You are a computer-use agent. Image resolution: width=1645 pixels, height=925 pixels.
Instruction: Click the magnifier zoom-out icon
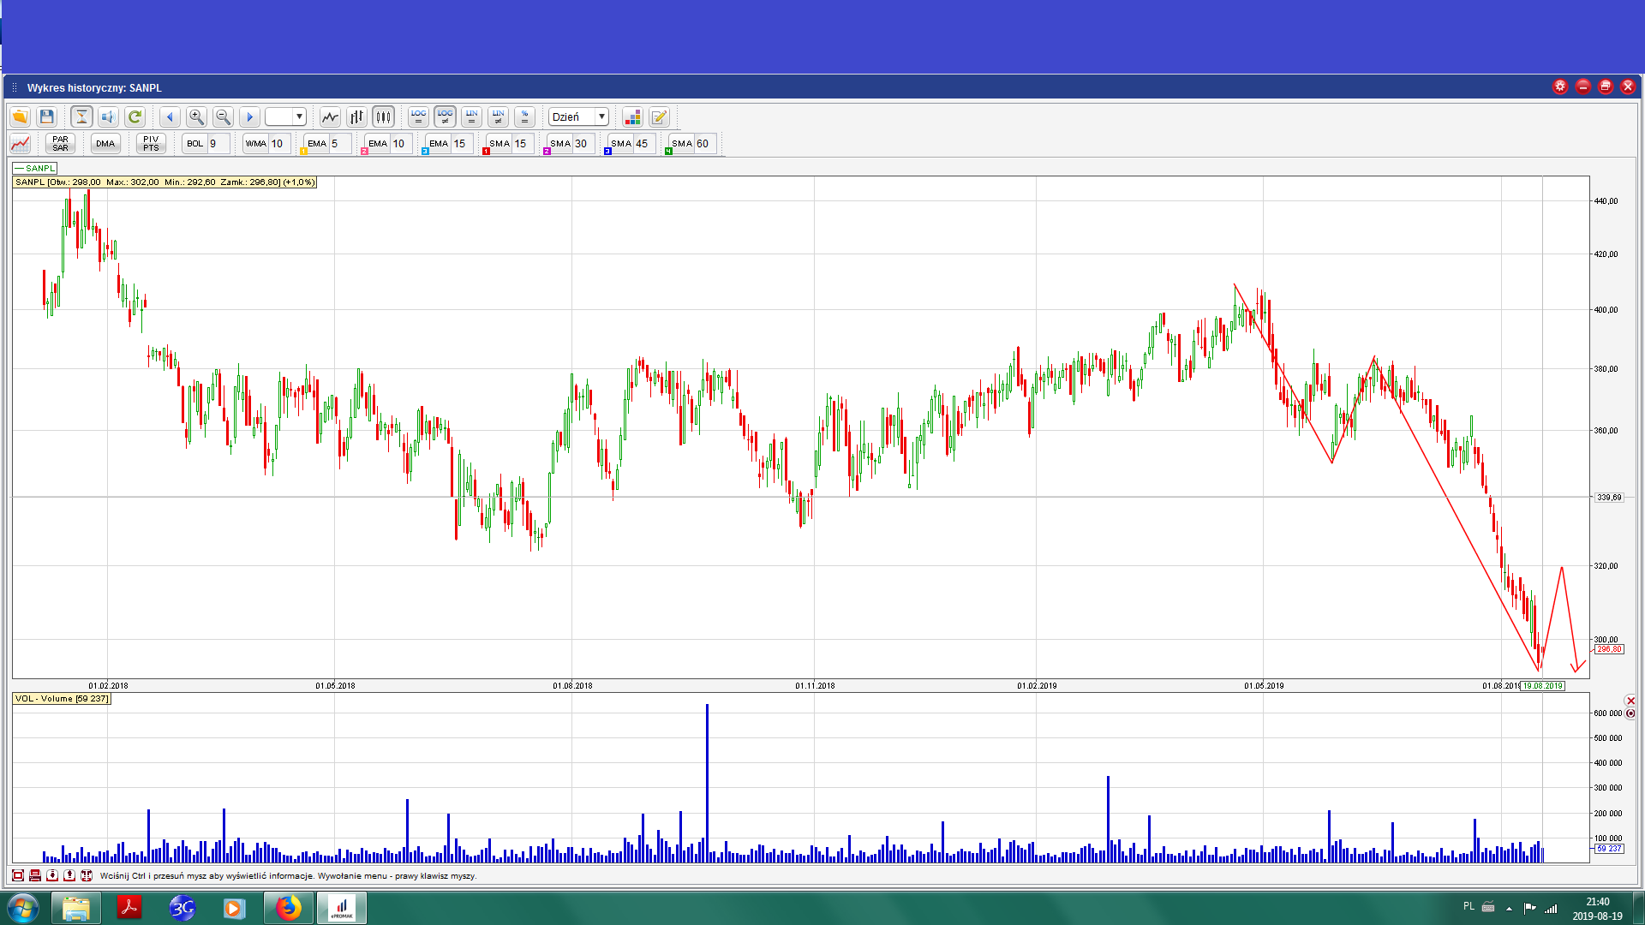point(223,116)
